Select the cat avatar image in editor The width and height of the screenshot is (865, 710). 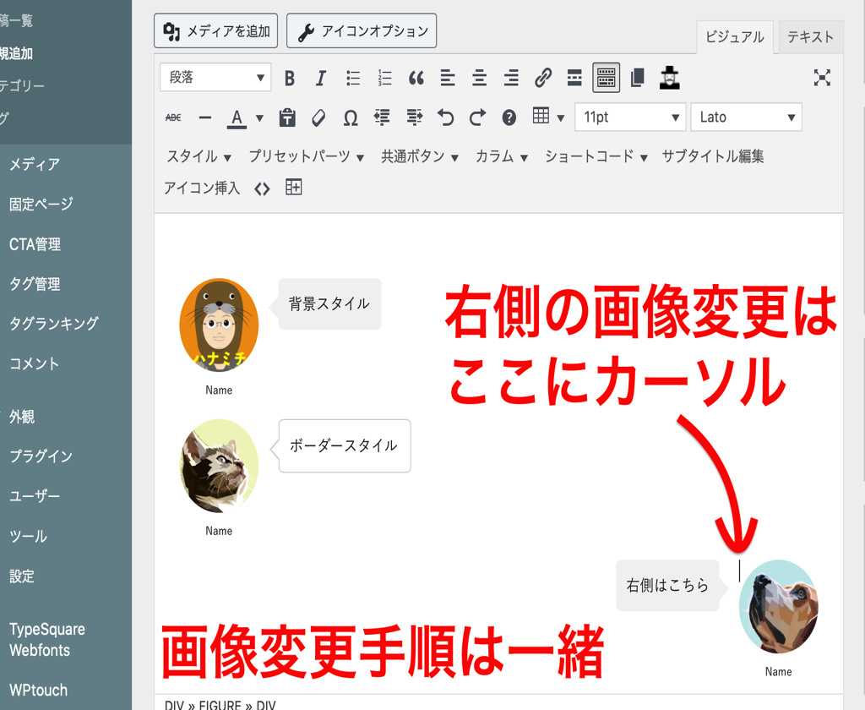[x=219, y=466]
